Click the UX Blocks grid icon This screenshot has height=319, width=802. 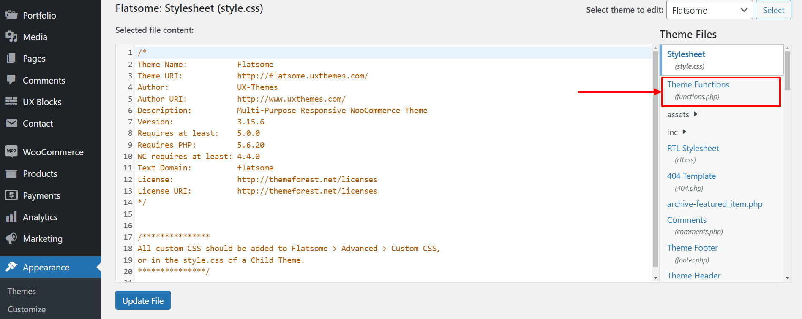[11, 101]
